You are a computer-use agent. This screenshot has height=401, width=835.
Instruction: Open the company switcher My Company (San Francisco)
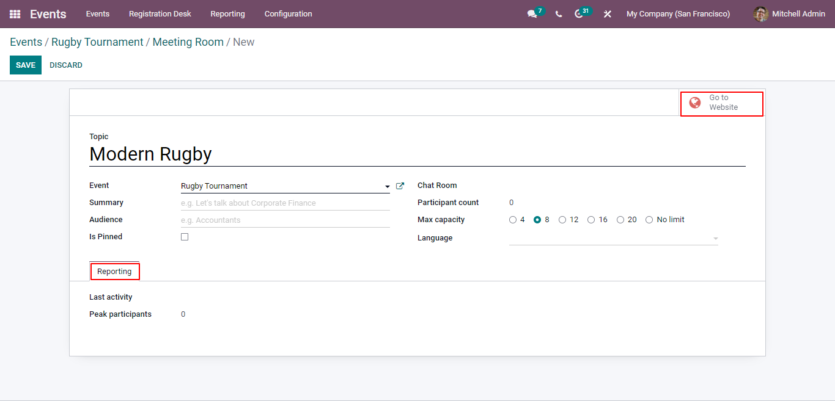point(678,14)
